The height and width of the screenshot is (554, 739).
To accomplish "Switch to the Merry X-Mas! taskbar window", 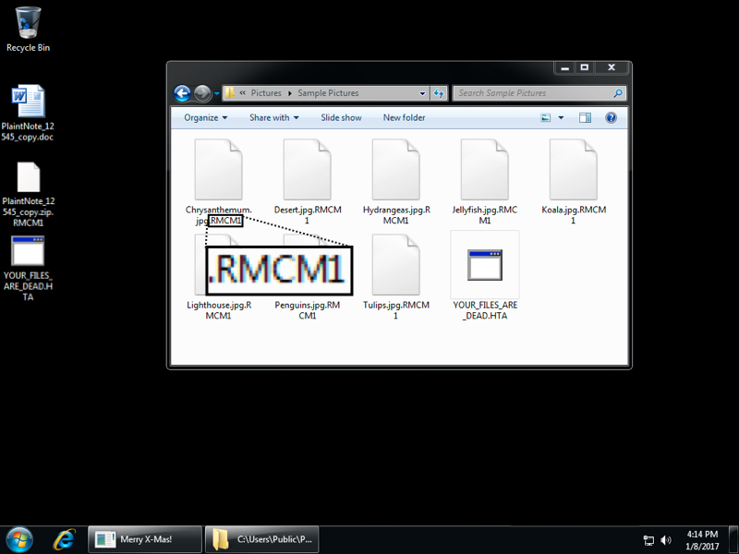I will pos(145,539).
